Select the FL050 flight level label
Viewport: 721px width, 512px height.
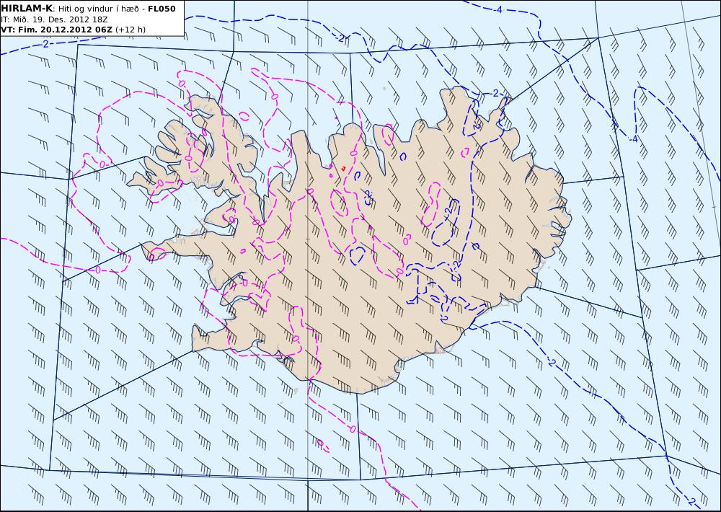162,9
